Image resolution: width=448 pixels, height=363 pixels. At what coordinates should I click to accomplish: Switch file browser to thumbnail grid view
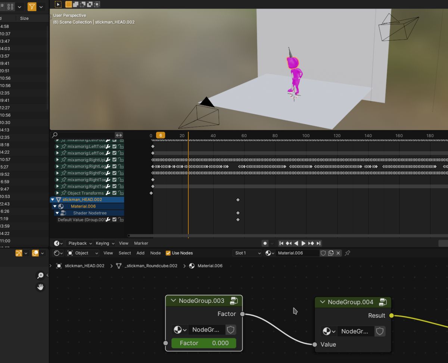point(10,7)
